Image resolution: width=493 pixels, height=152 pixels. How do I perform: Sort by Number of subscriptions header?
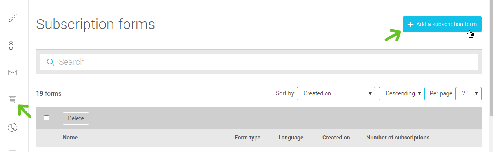click(x=398, y=138)
